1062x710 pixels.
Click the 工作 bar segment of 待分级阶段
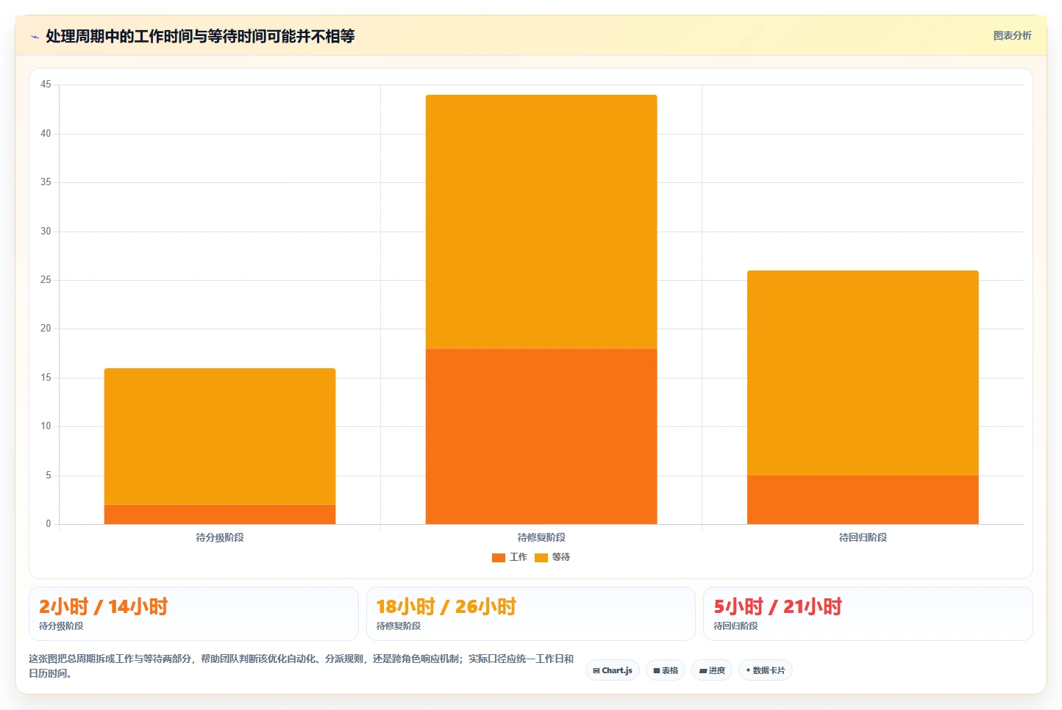[220, 514]
